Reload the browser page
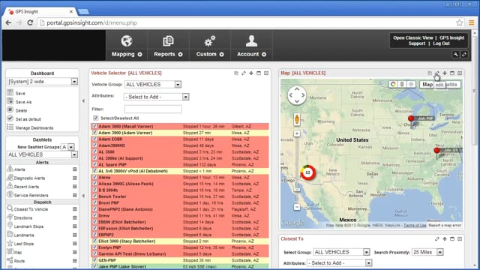Viewport: 480px width, 270px height. click(x=30, y=22)
